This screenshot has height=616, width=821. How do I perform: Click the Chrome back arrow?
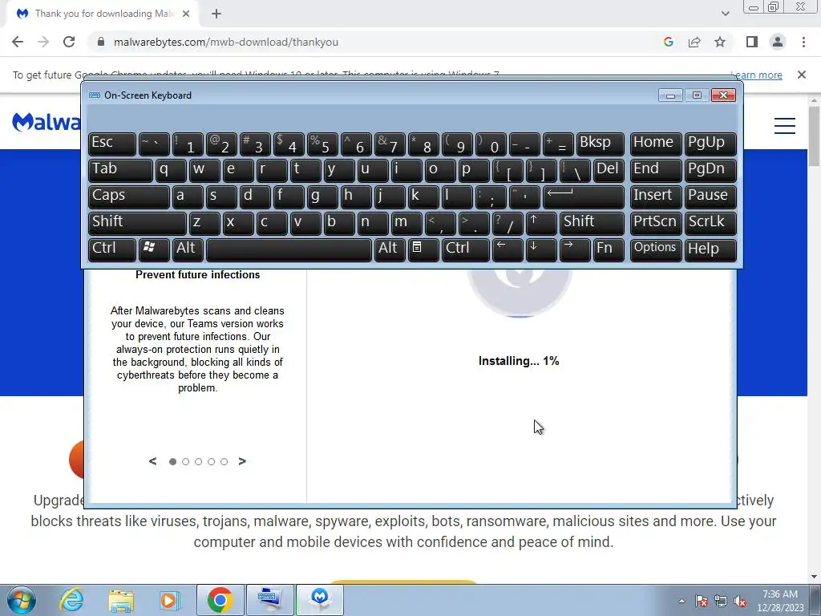click(18, 42)
